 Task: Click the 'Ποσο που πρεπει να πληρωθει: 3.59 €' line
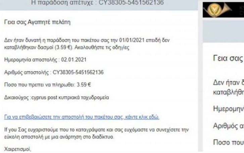[x=48, y=85]
